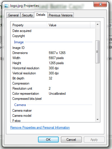Select the Camera model row
Screen dimensions: 112x149
pos(53,116)
